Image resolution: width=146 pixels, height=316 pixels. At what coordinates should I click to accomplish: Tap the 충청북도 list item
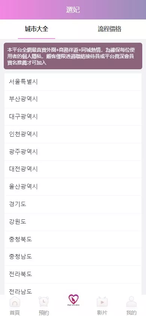73,239
